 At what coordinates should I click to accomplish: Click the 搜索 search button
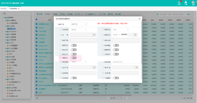pos(188,14)
